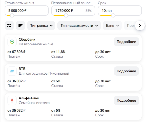The height and width of the screenshot is (122, 146).
Task: Click the VTB logo
Action: point(12,71)
